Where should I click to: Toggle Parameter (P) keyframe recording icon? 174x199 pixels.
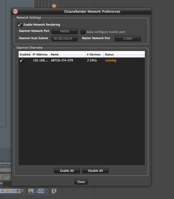[x=18, y=191]
